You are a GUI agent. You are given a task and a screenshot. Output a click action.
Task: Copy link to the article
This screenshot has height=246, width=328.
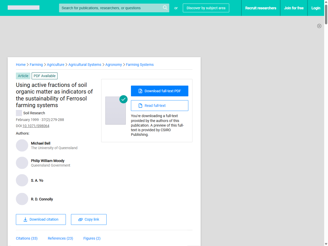tap(89, 220)
